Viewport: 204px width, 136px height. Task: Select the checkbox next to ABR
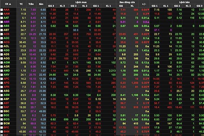[x=2, y=22]
